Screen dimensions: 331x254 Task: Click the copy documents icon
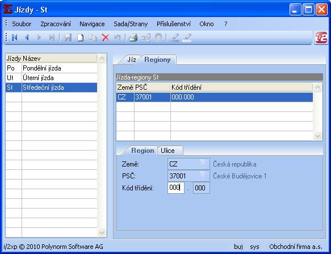[x=93, y=38]
